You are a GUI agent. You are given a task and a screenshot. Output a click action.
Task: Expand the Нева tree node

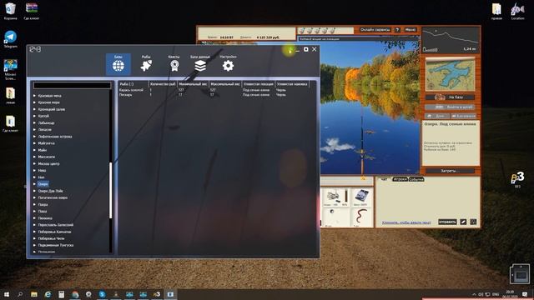click(35, 170)
